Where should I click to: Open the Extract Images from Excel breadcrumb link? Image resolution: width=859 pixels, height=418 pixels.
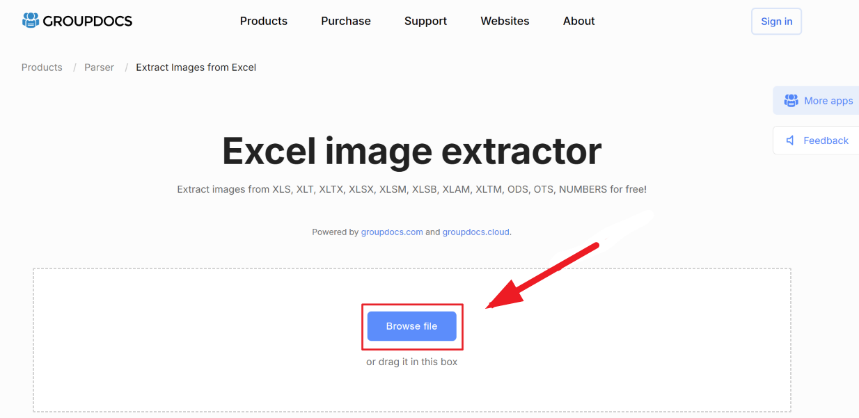(196, 67)
